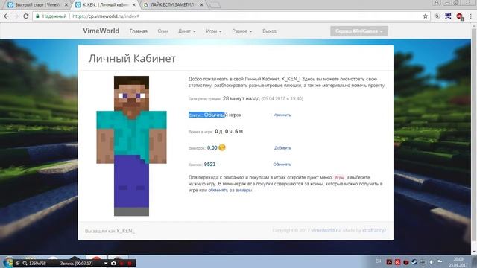The width and height of the screenshot is (477, 268).
Task: Bookmark this page with the star icon
Action: [x=426, y=16]
